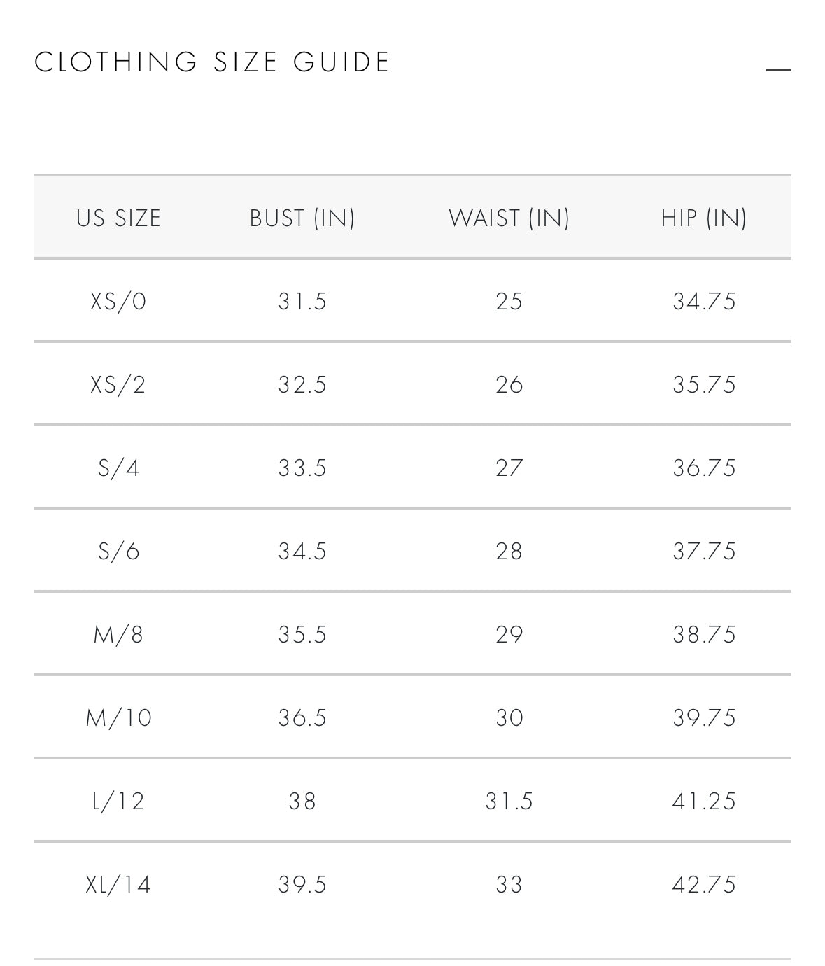Click waist measurement 29
This screenshot has height=966, width=825.
pos(509,634)
